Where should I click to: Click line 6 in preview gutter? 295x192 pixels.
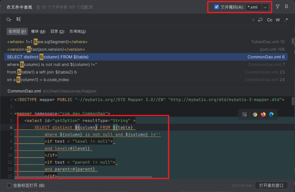coord(11,127)
